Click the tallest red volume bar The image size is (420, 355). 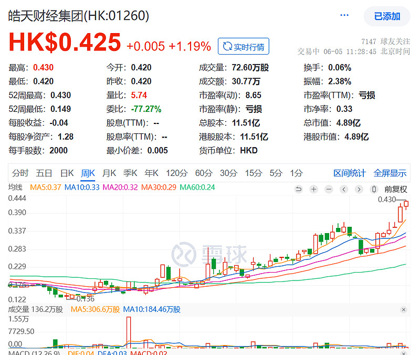tap(129, 332)
